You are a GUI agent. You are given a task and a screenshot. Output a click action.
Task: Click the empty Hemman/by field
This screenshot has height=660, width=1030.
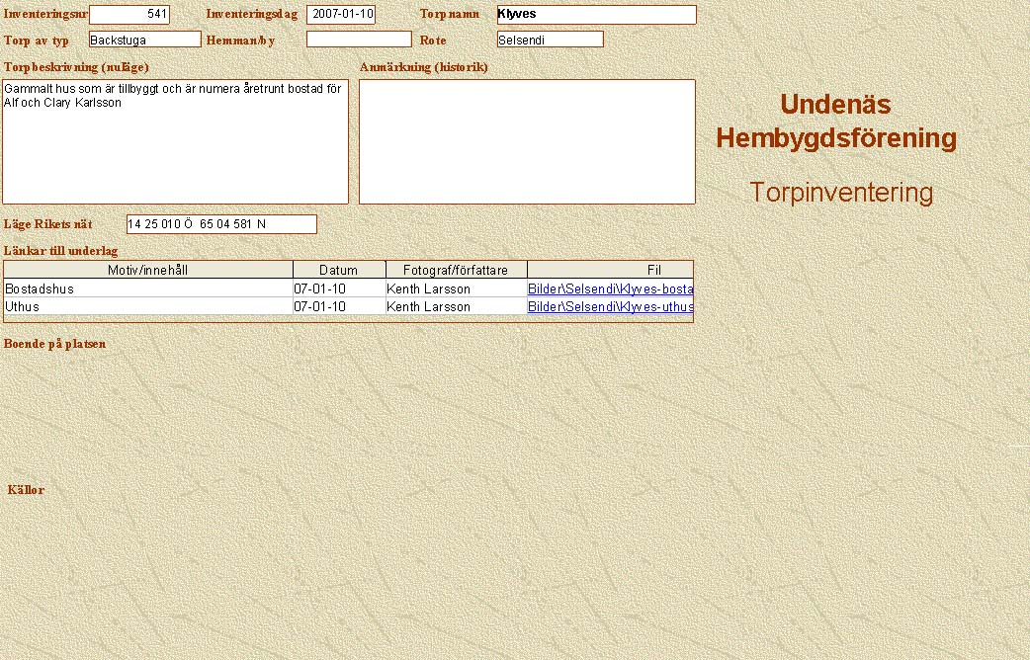click(x=359, y=40)
